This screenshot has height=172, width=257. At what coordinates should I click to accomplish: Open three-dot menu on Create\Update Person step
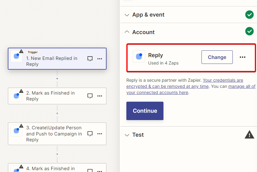coord(100,134)
